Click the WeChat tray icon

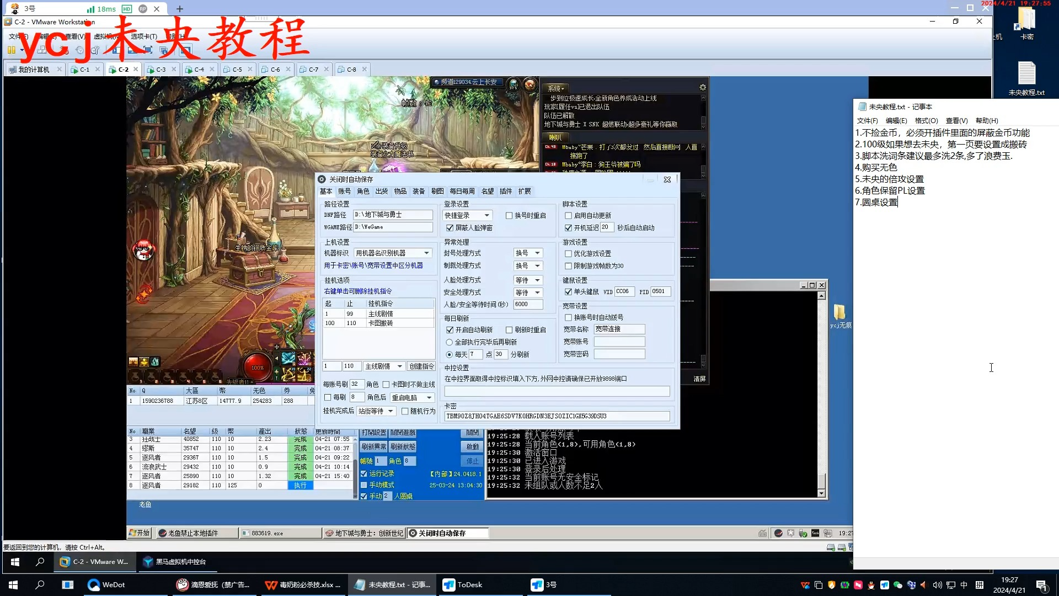(898, 585)
